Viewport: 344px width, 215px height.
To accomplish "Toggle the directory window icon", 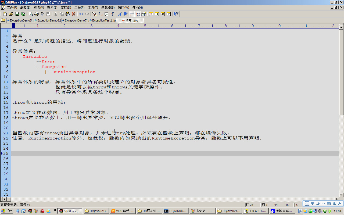I will pyautogui.click(x=157, y=14).
